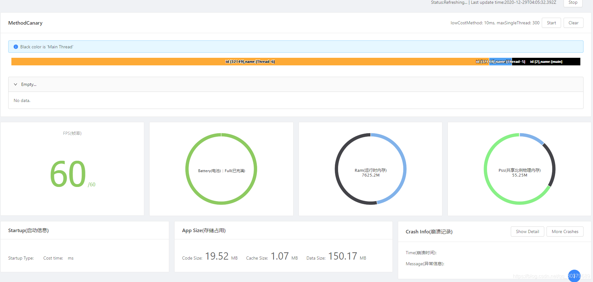Click the Cost time: label

53,258
